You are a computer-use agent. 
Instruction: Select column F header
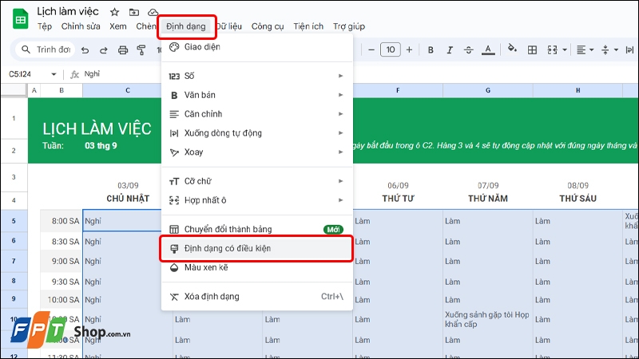398,90
